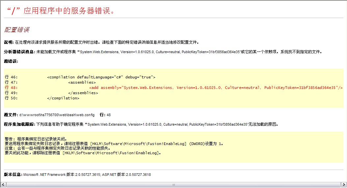Click the 程序集加载跟踪 label
Viewport: 347px width, 188px height.
tap(19, 124)
